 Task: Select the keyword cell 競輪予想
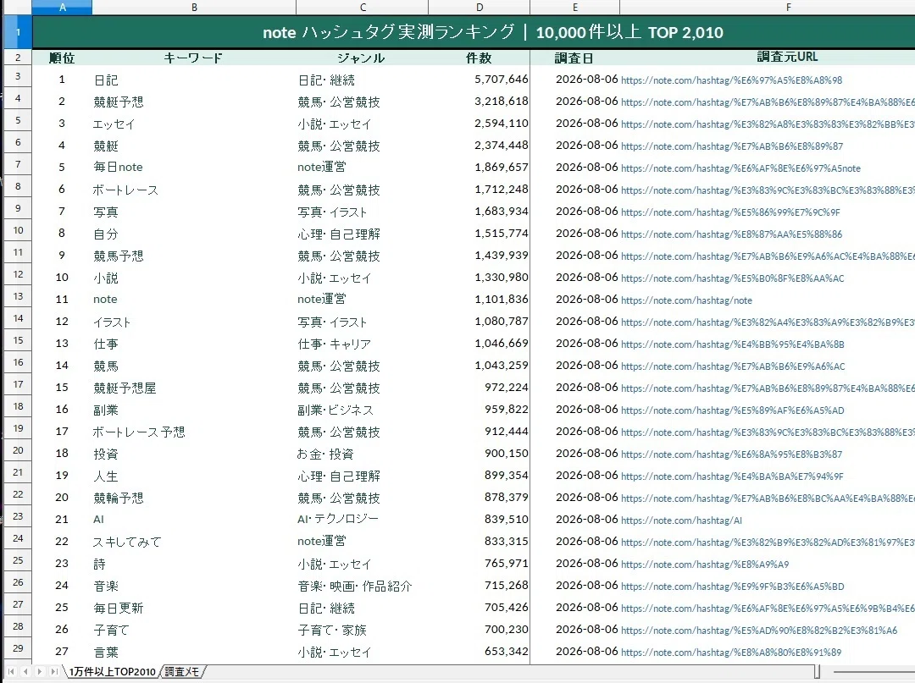[119, 498]
